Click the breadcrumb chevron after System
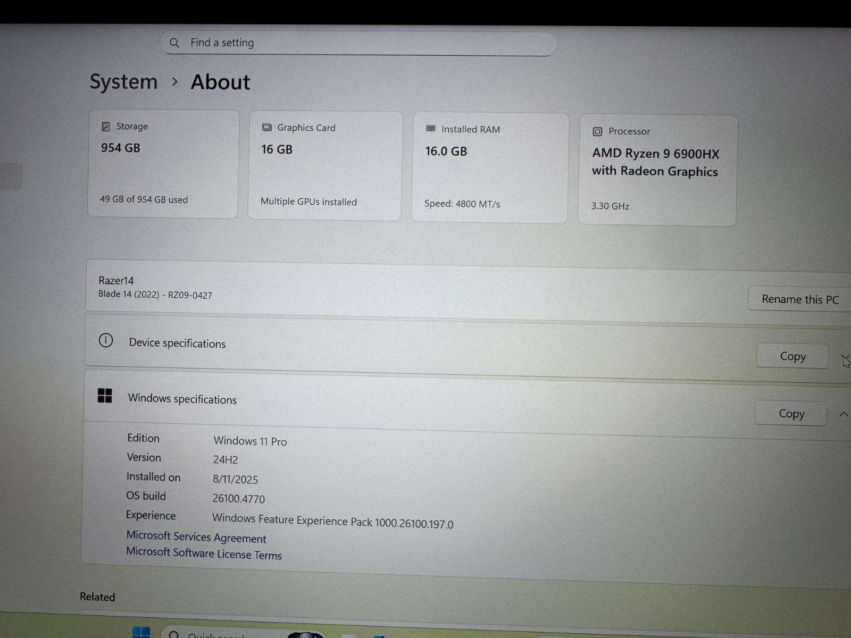Screen dimensions: 851x638 pos(174,82)
